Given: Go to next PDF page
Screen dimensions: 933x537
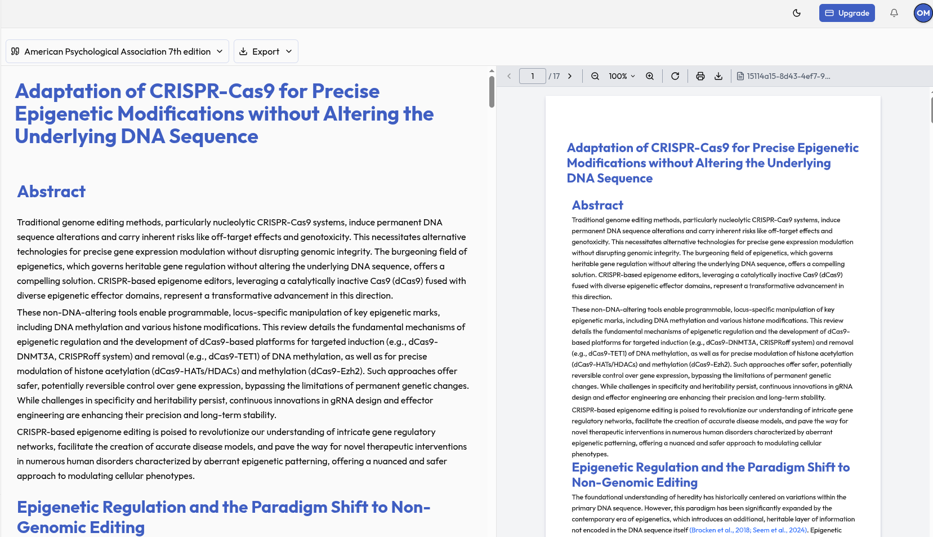Looking at the screenshot, I should (x=570, y=76).
